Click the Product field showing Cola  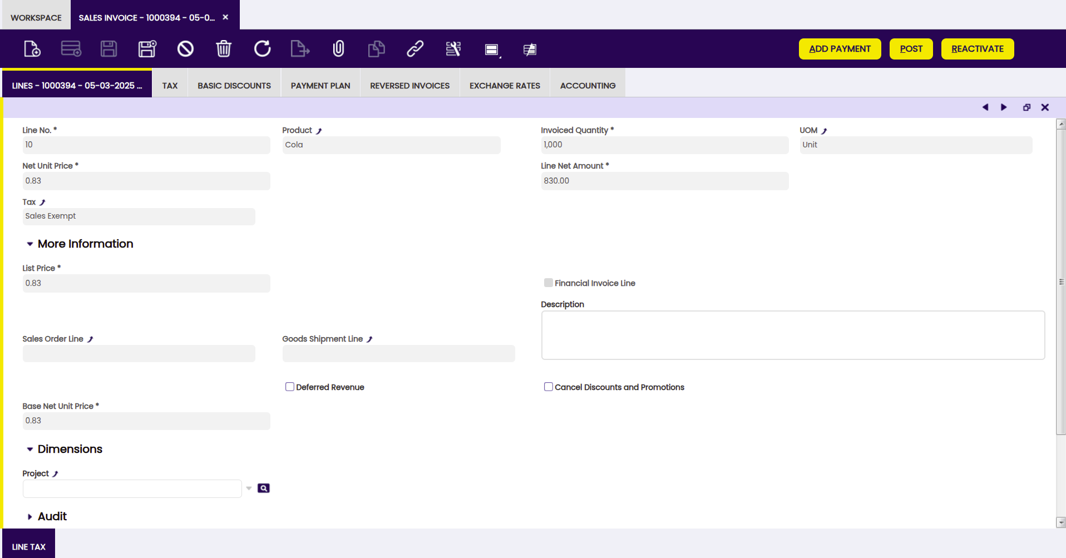coord(391,145)
